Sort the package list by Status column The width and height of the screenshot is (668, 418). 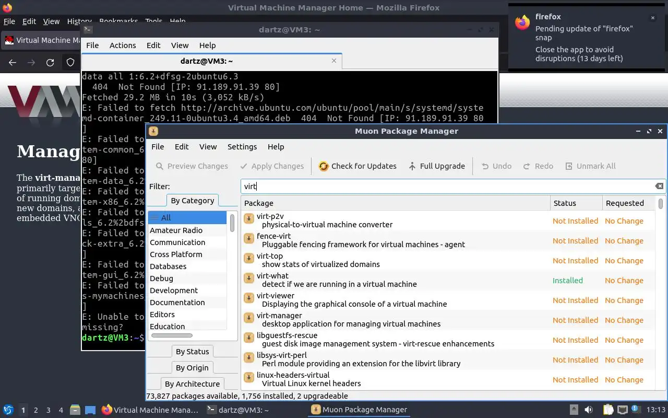pyautogui.click(x=576, y=203)
